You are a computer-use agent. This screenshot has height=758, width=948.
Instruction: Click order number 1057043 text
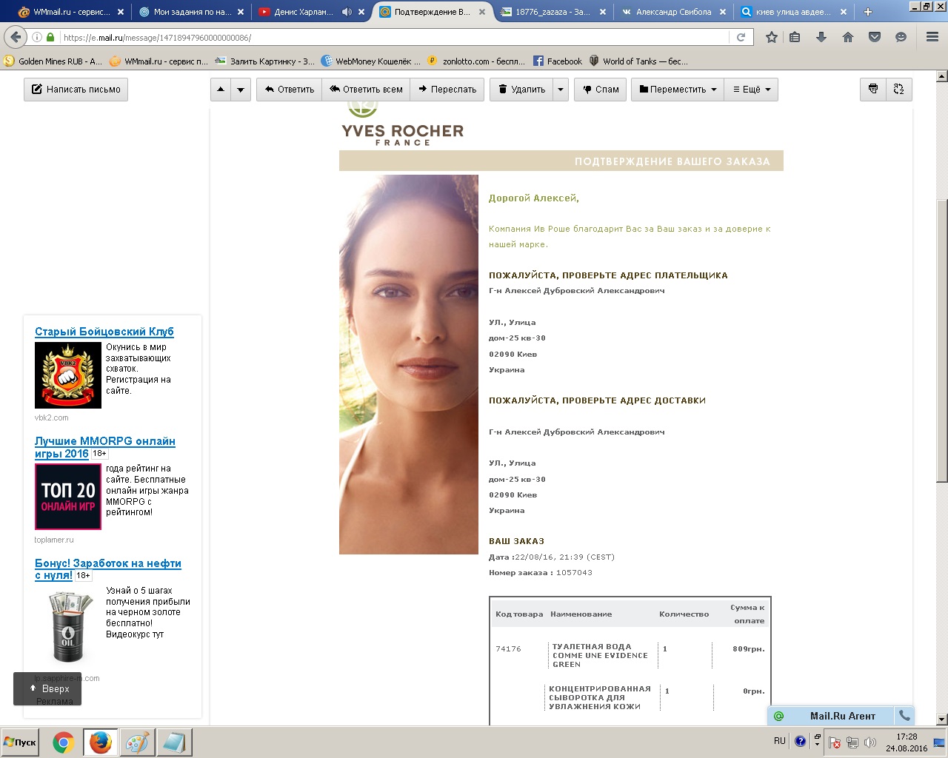(x=574, y=573)
